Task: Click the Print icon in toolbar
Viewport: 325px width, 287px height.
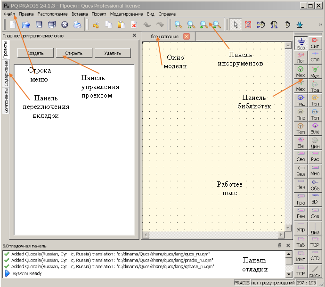Action: pyautogui.click(x=77, y=25)
